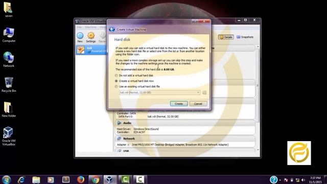Close the Create Virtual Machine dialog
Screen dimensions: 327x184
pyautogui.click(x=204, y=21)
